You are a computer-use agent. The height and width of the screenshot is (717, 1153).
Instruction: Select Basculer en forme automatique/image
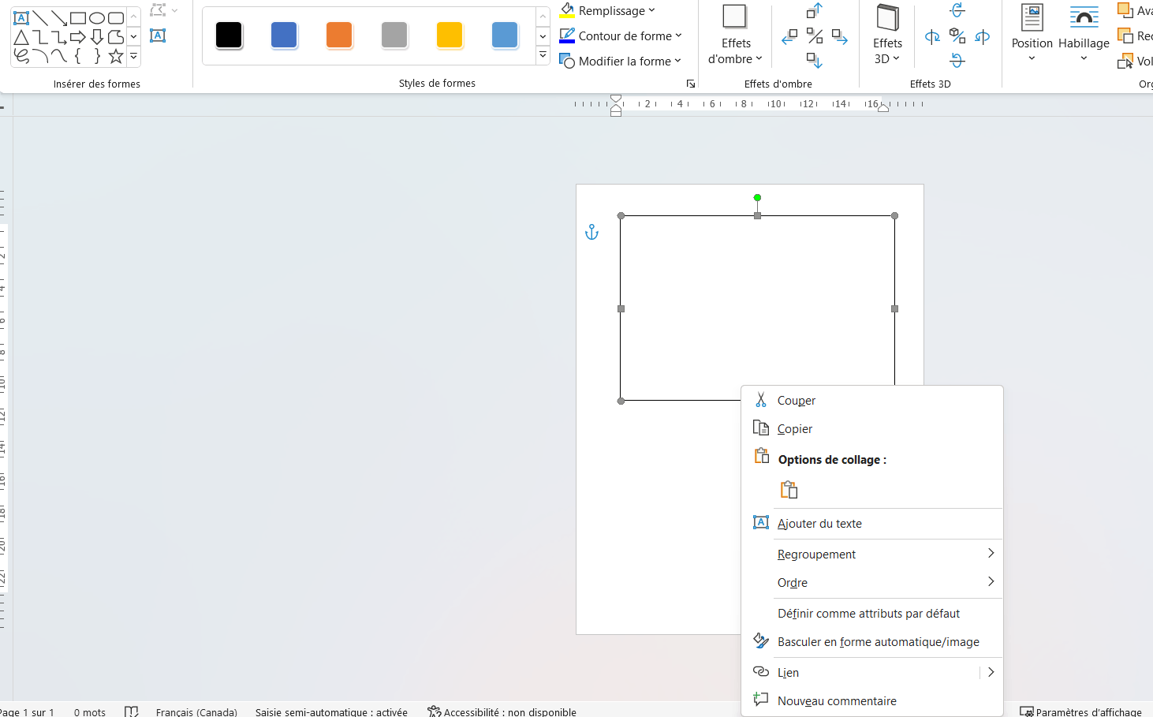click(872, 642)
